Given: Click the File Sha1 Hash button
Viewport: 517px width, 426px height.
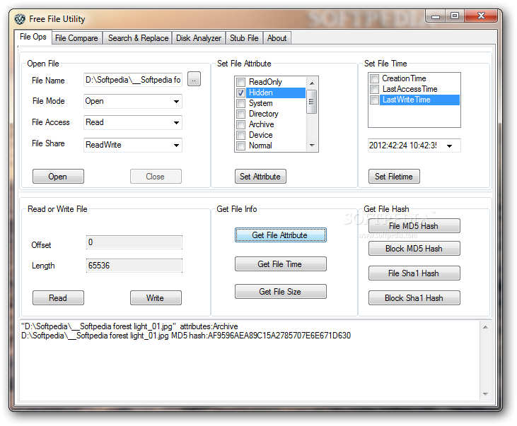Looking at the screenshot, I should 414,273.
